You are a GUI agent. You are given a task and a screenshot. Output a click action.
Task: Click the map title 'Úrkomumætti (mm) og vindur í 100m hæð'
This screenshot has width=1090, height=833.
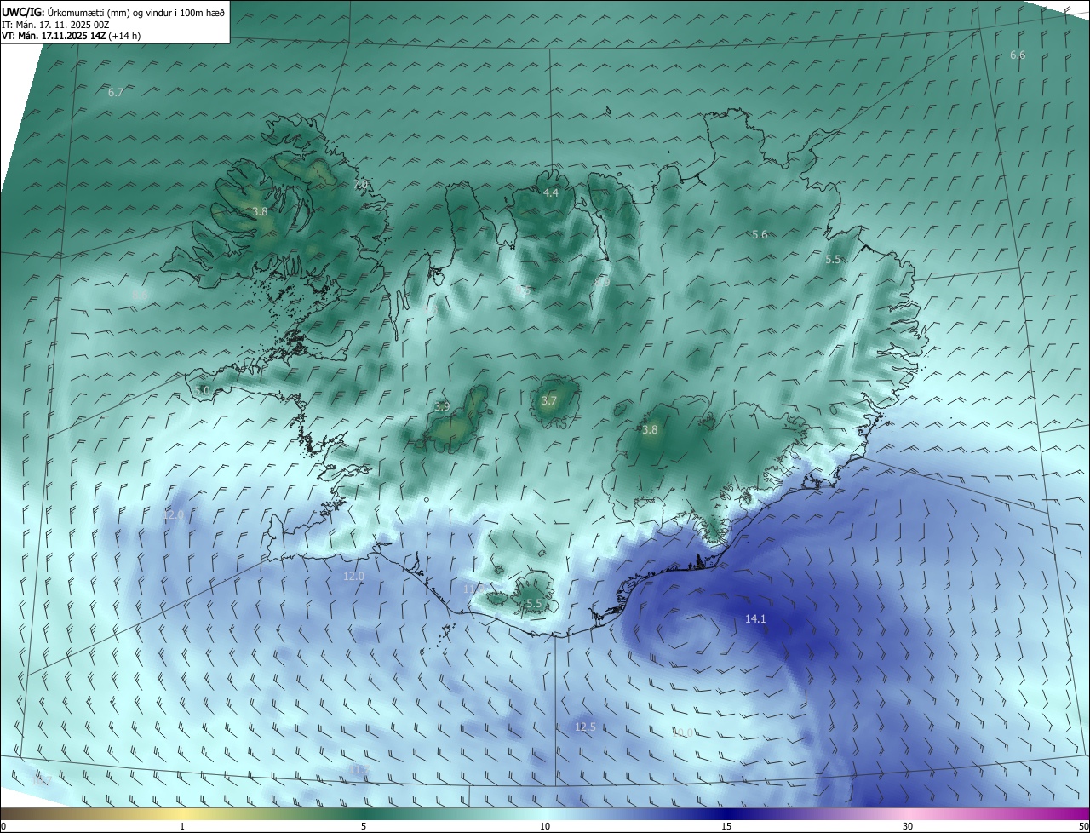[135, 13]
